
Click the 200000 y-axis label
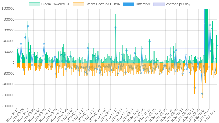(9, 52)
